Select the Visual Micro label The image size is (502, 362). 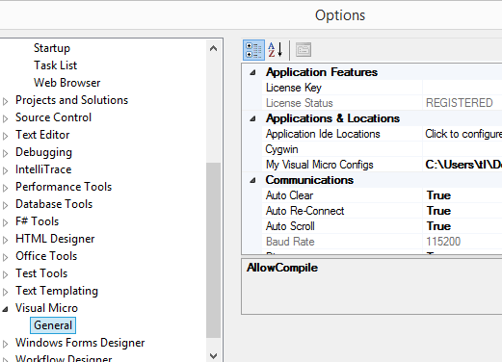tap(46, 308)
